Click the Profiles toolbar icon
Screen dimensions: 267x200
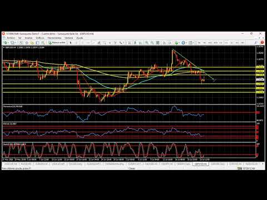(12, 43)
